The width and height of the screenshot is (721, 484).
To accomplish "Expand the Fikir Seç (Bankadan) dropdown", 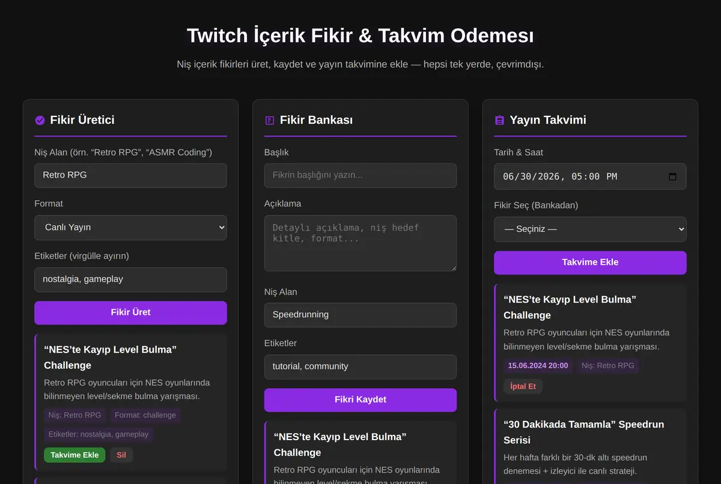I will pyautogui.click(x=590, y=229).
